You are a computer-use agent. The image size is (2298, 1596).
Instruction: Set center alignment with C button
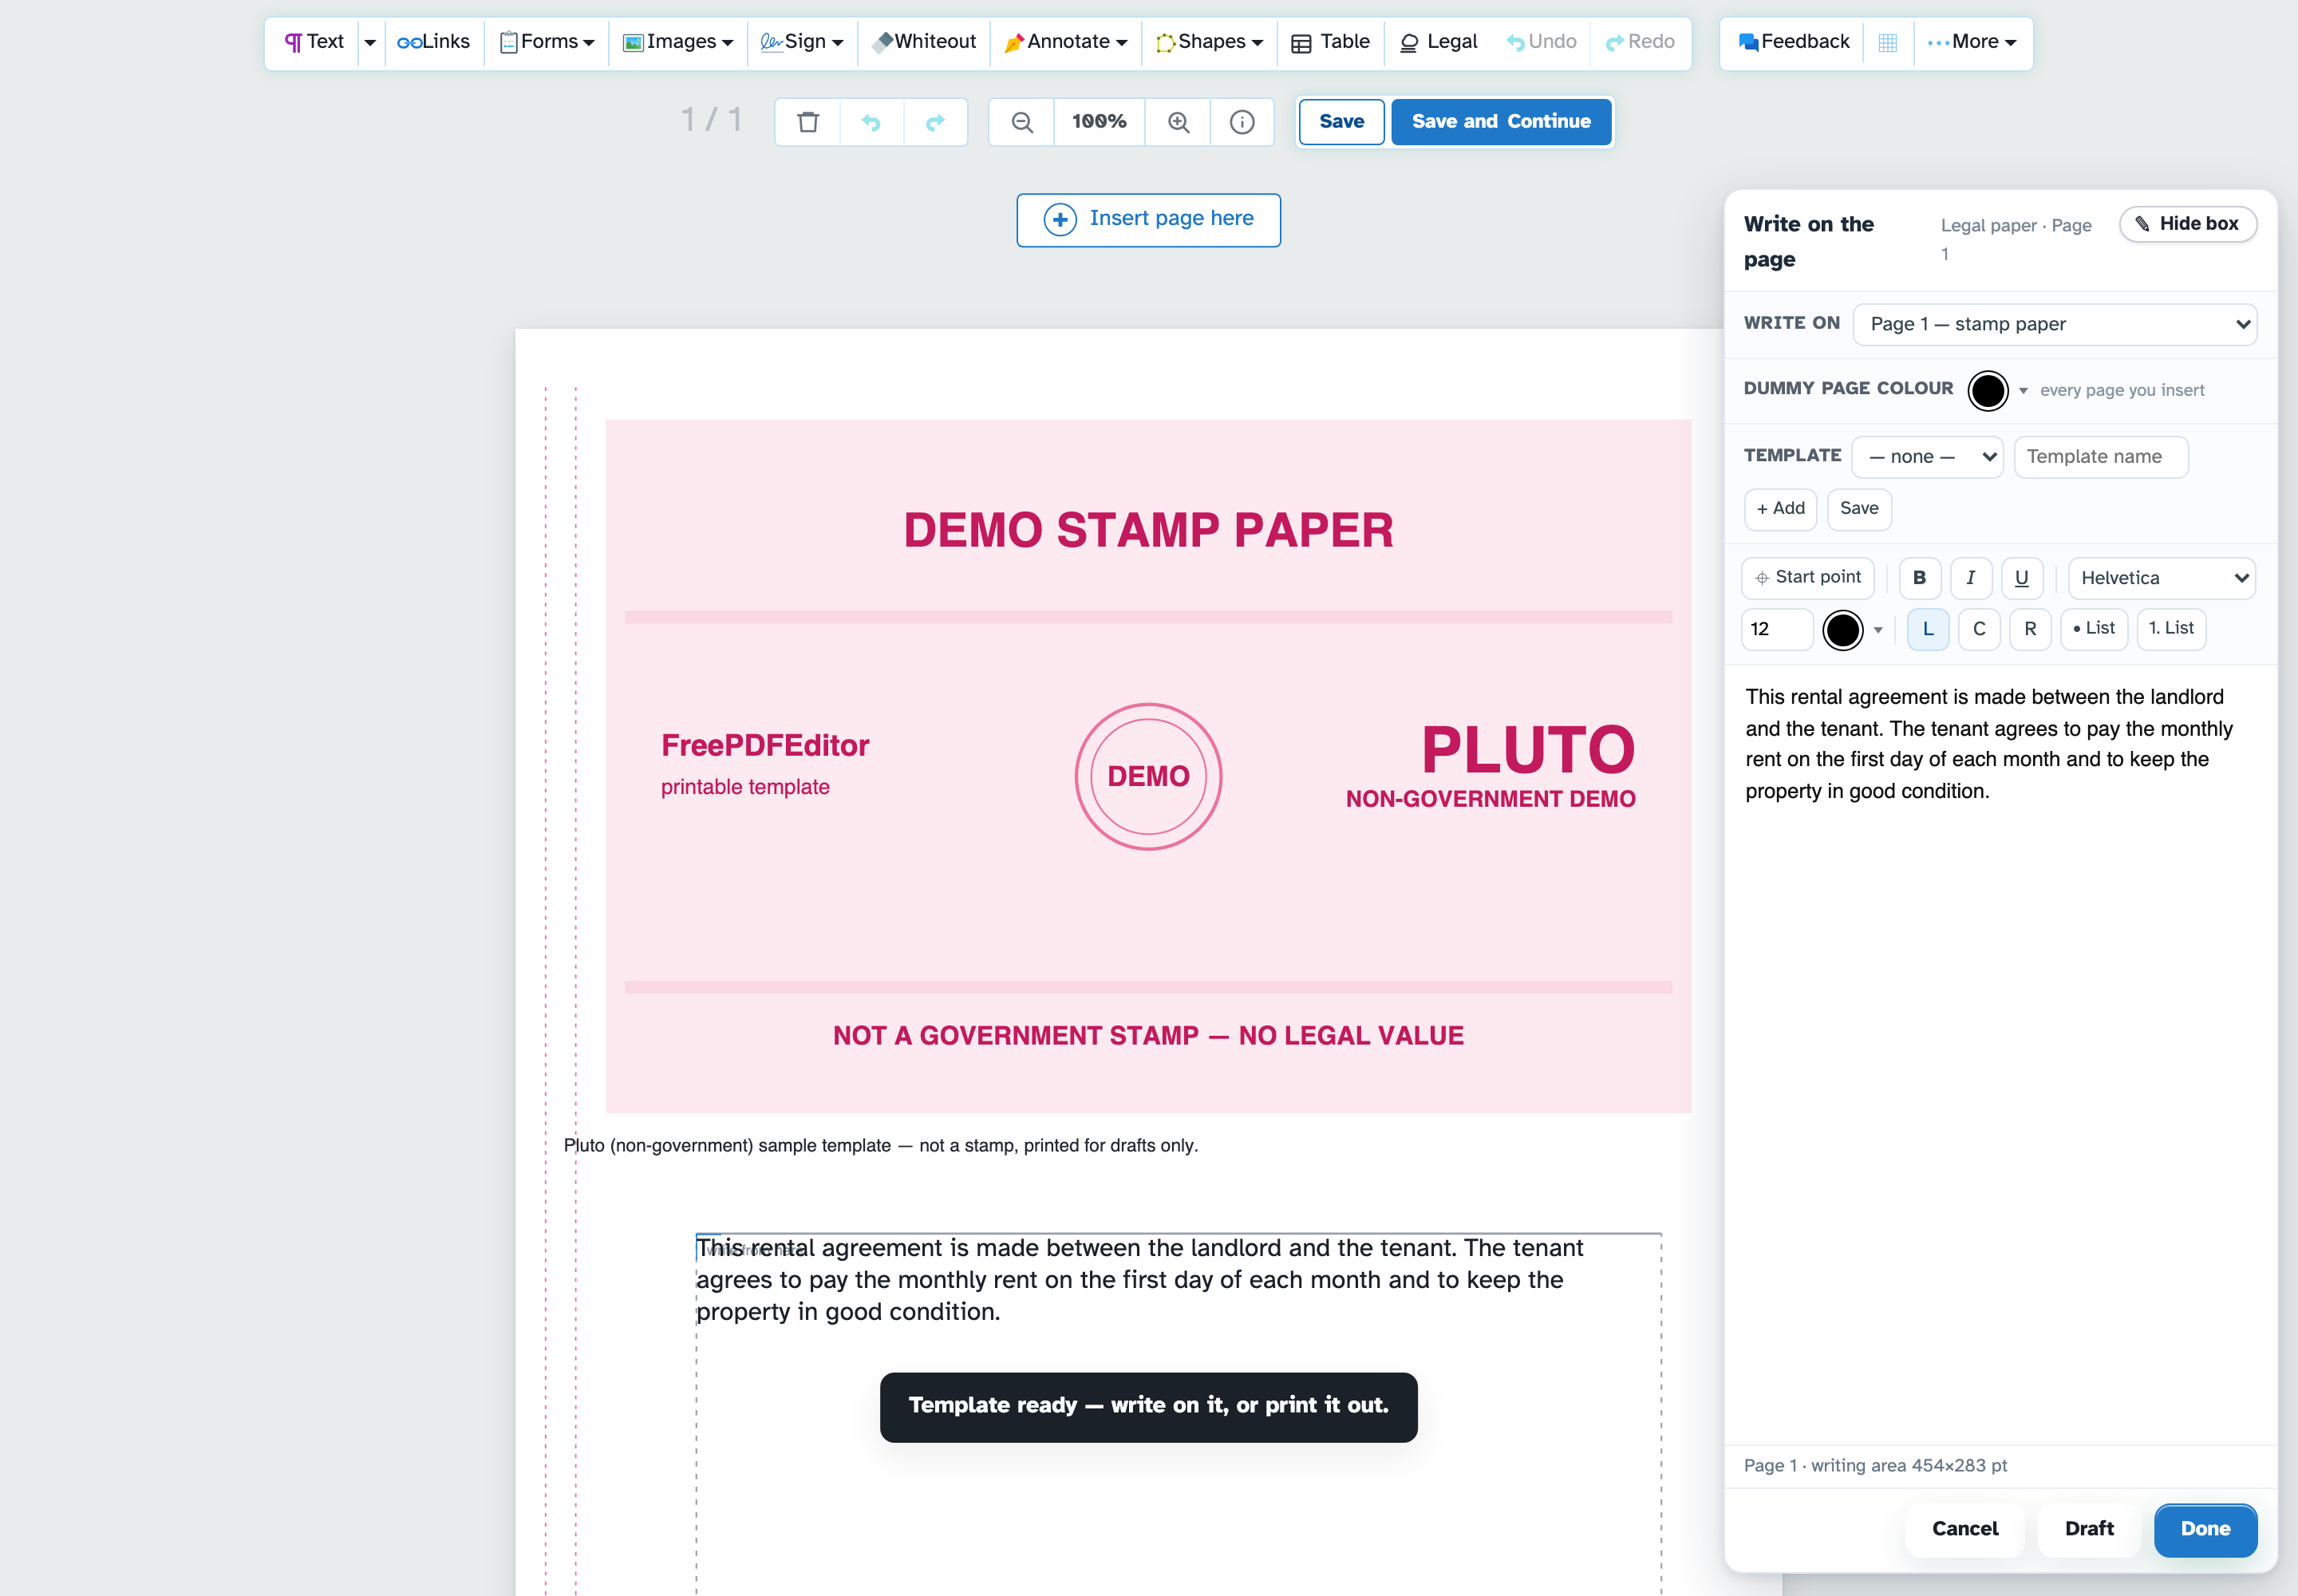pos(1979,629)
